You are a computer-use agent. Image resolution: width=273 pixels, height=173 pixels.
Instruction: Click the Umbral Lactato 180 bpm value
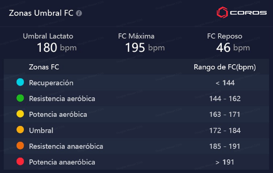point(57,48)
